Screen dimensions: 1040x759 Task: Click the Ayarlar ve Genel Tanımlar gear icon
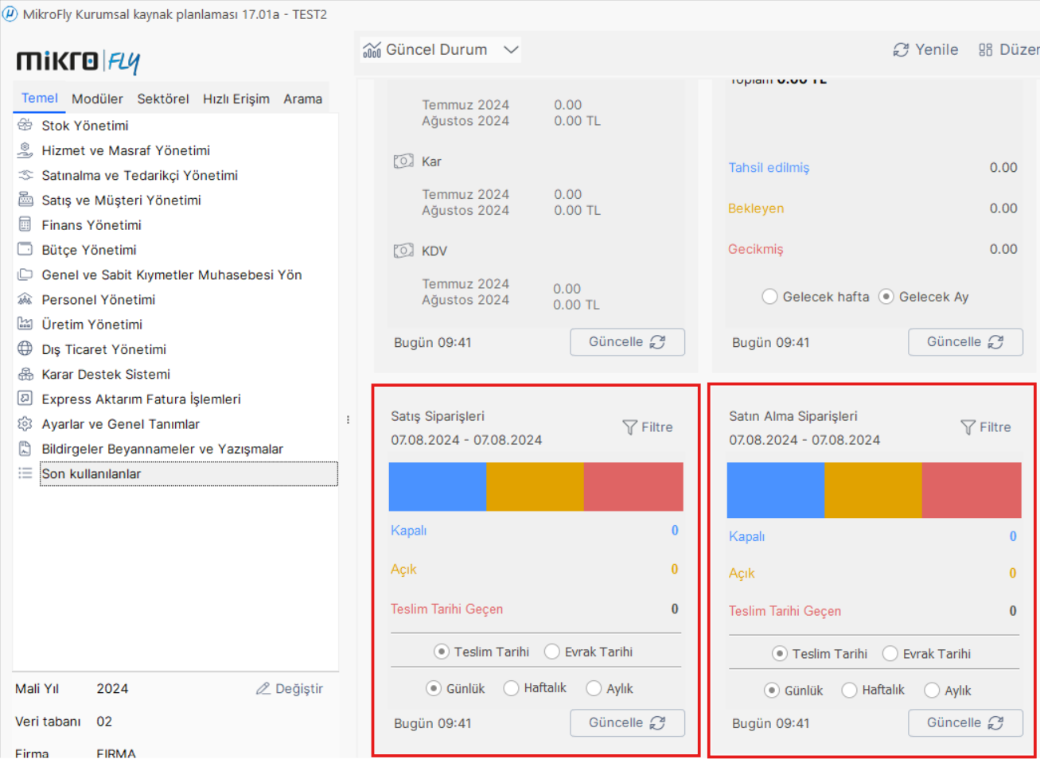tap(25, 424)
